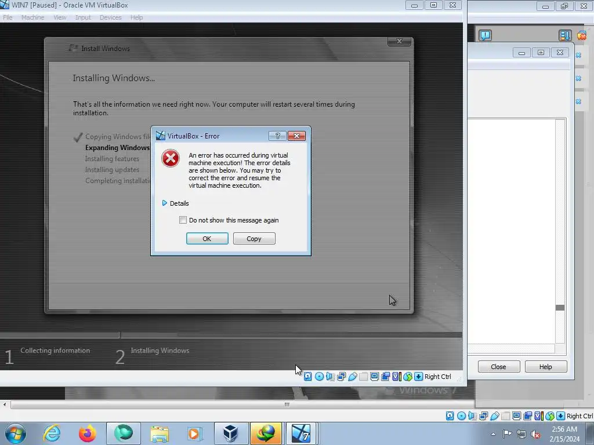The height and width of the screenshot is (445, 594).
Task: Open the VirtualBox Manager cube icon in taskbar
Action: click(231, 433)
